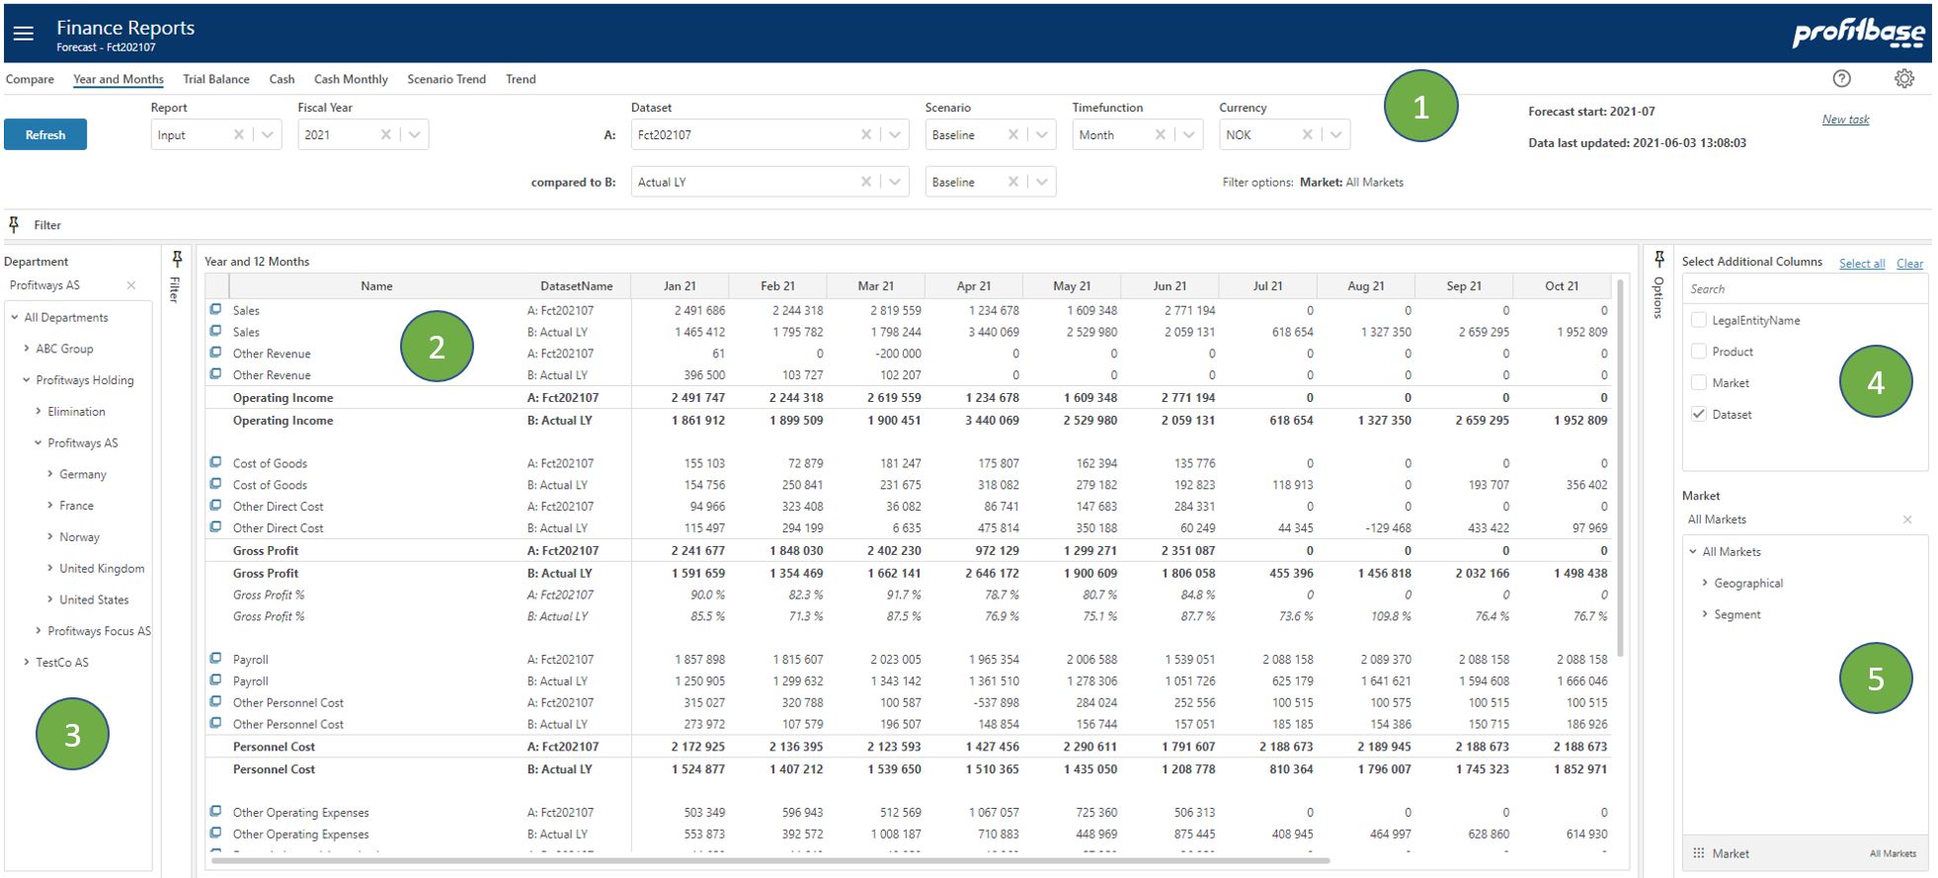Open the compared to B dataset dropdown arrow

pos(894,182)
